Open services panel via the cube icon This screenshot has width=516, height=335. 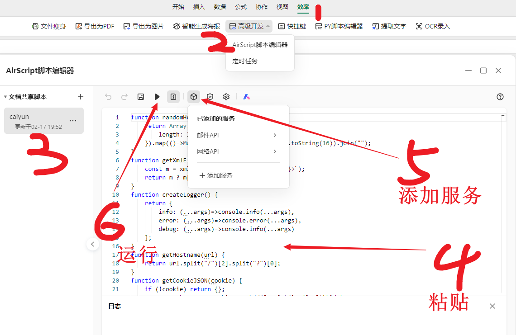click(x=194, y=96)
